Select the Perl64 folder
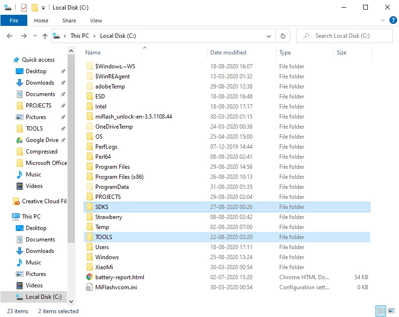The width and height of the screenshot is (399, 317). [103, 157]
